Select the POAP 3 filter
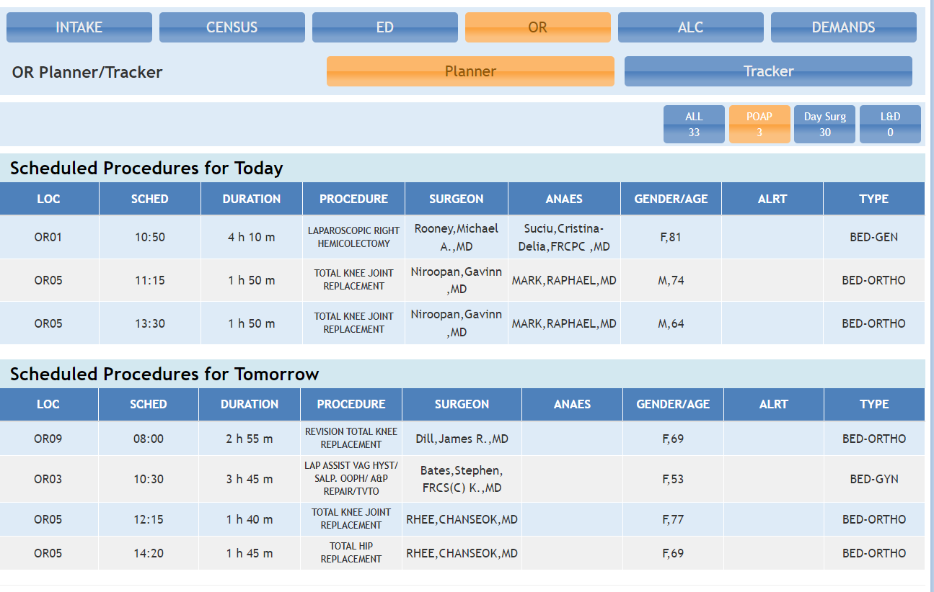Screen dimensions: 934x592 [759, 125]
